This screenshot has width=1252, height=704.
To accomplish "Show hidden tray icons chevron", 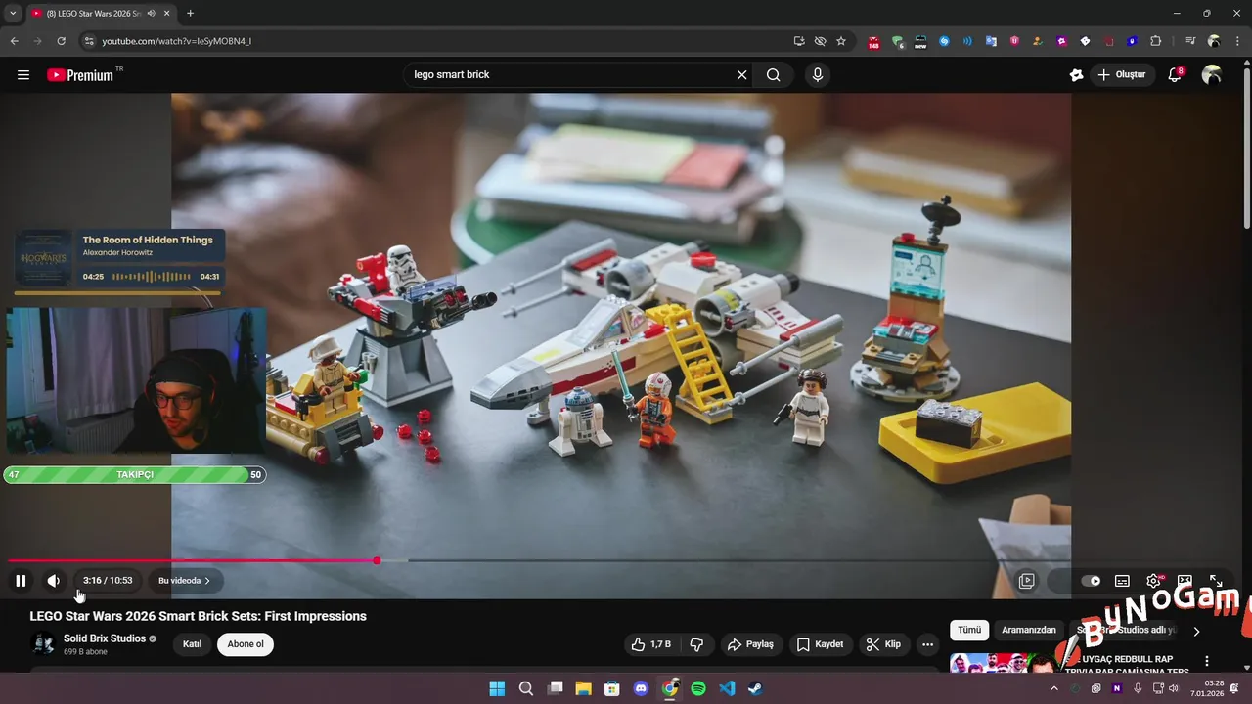I will coord(1053,688).
